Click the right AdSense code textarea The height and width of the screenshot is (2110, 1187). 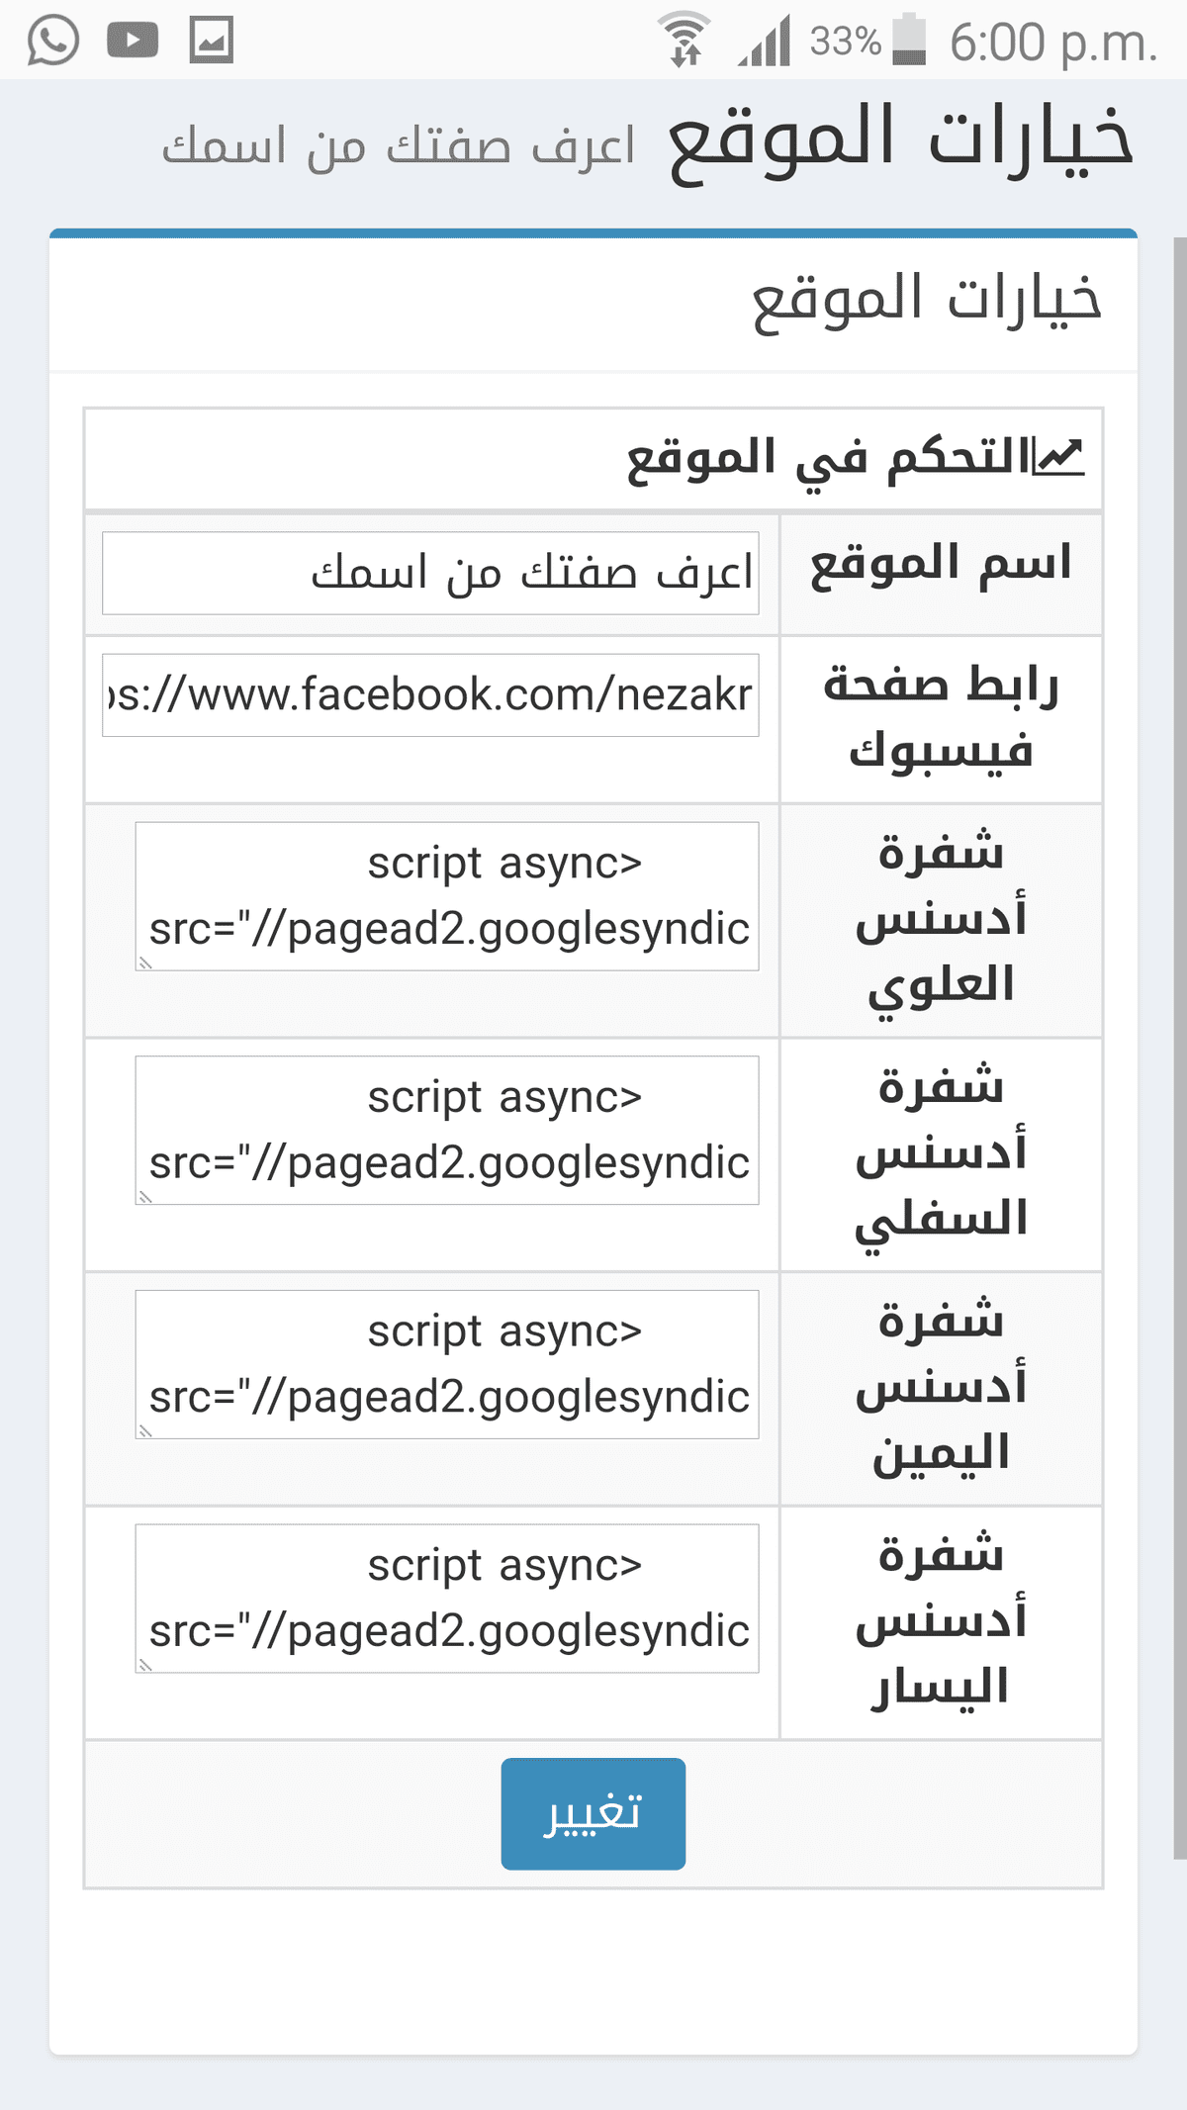[447, 1364]
